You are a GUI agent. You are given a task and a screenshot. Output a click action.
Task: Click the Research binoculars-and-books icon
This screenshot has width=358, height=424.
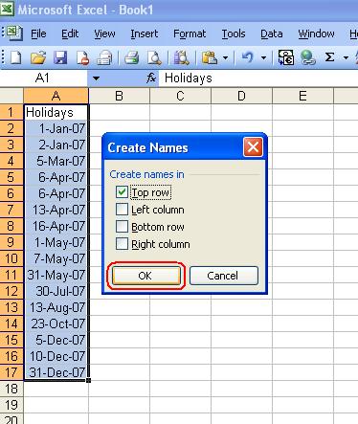click(181, 58)
